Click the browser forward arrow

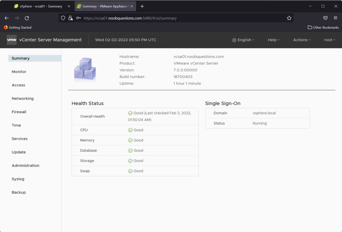pos(17,18)
